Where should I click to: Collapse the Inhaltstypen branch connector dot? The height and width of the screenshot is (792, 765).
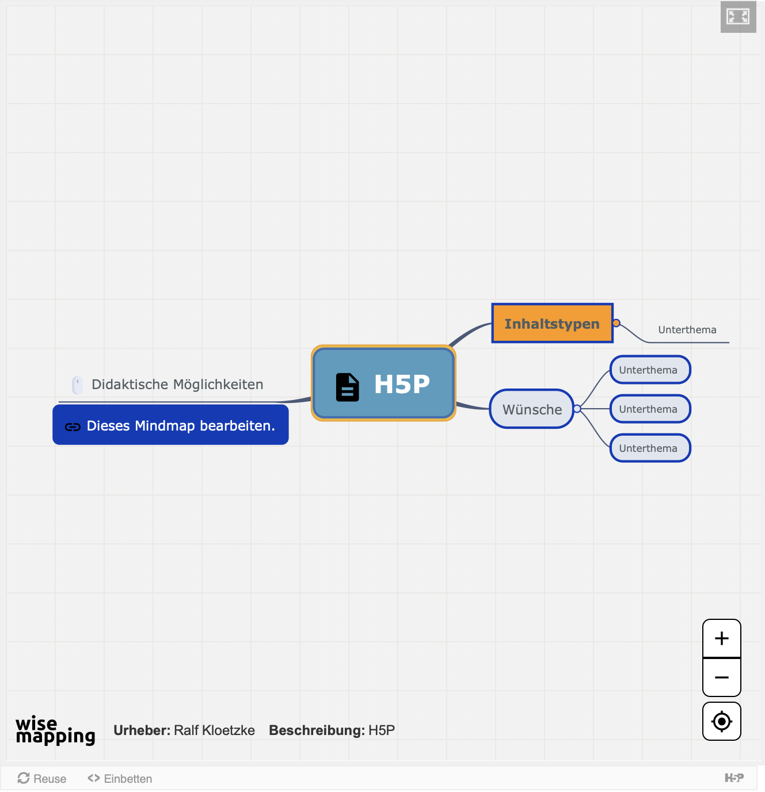coord(616,323)
